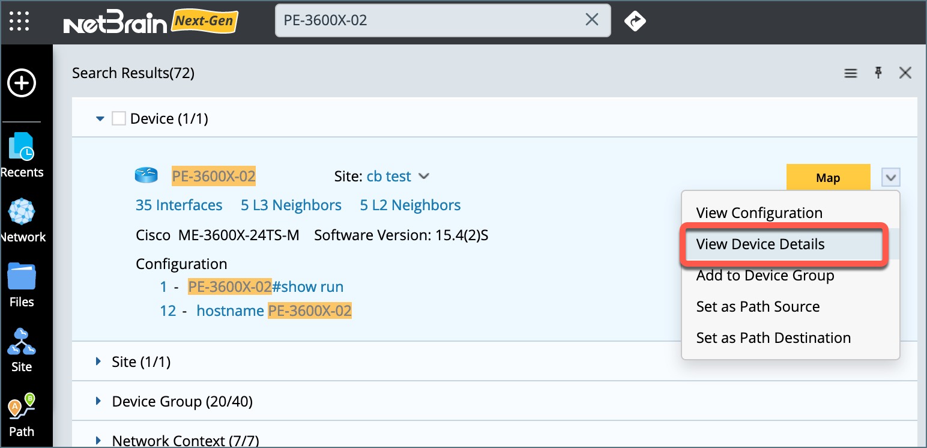Clear the search box text
The width and height of the screenshot is (927, 448).
coord(591,20)
